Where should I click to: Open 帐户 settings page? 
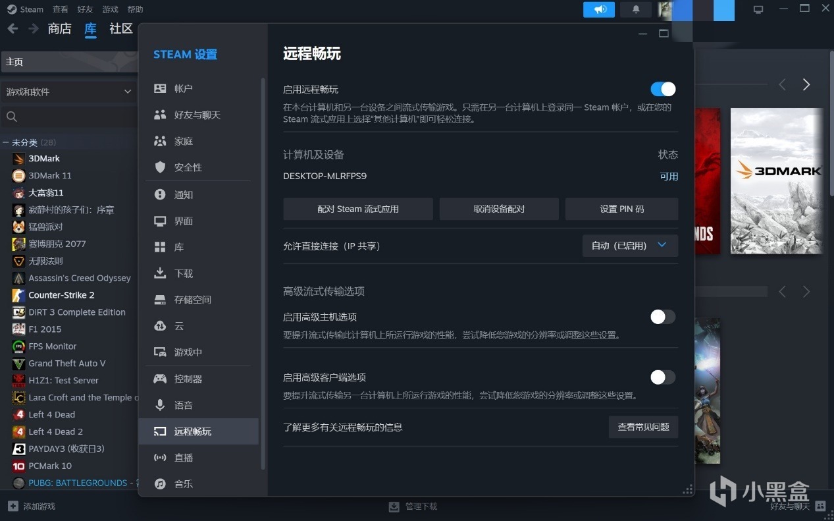198,88
